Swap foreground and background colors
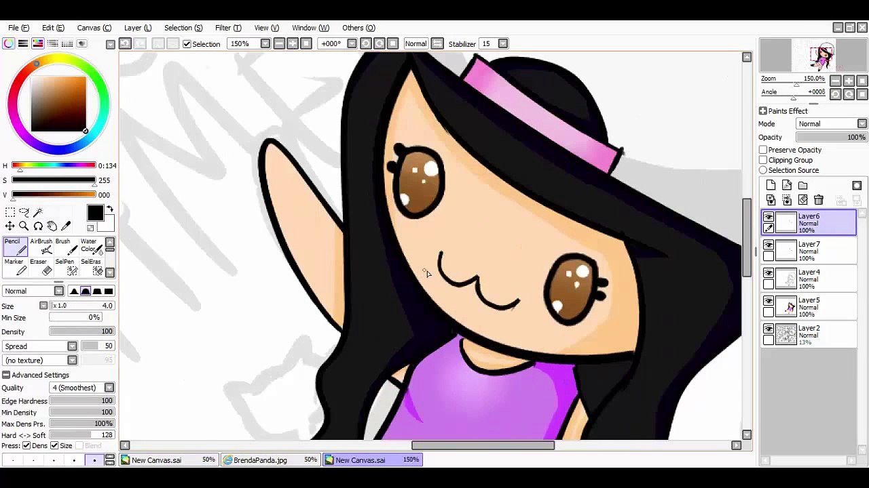 tap(110, 209)
